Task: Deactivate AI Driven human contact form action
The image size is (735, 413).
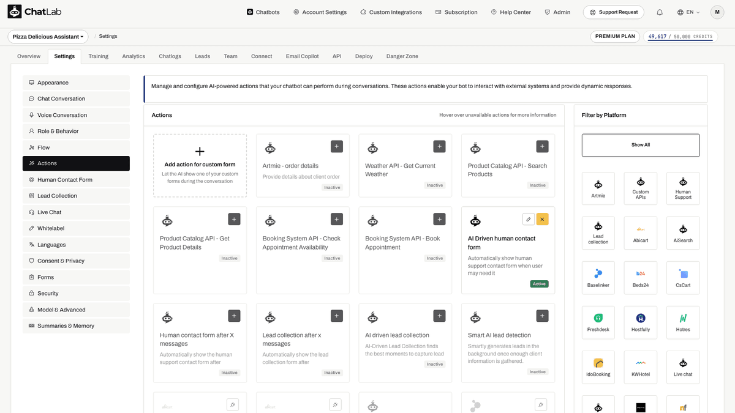Action: point(543,219)
